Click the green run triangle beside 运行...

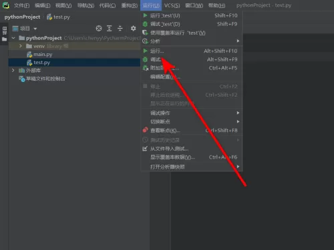click(145, 51)
